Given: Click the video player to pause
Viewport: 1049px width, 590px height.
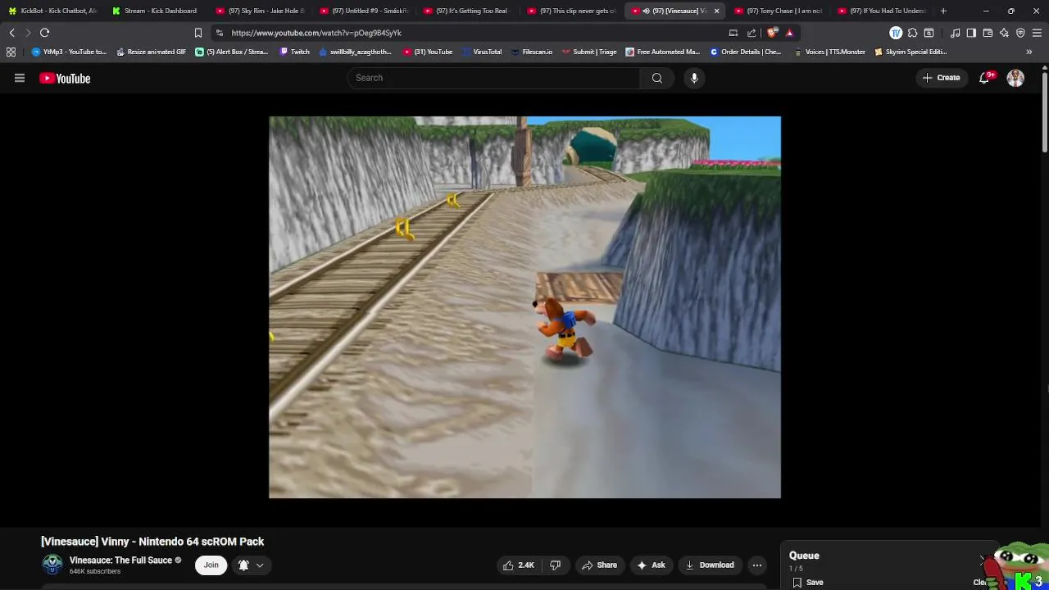Looking at the screenshot, I should coord(524,307).
